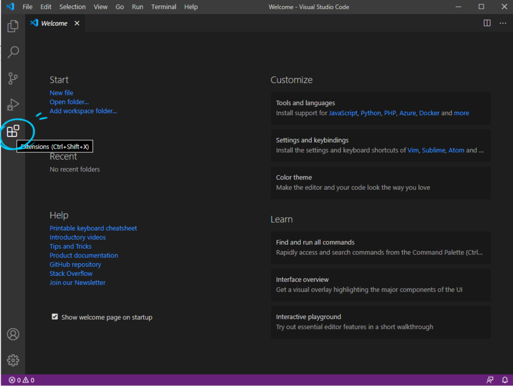Viewport: 513px width, 386px height.
Task: Open the Edit menu
Action: pyautogui.click(x=46, y=7)
